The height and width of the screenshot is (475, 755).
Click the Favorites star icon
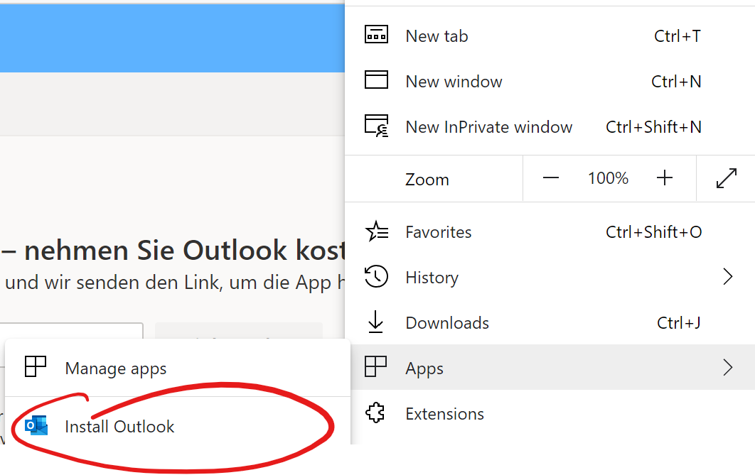[377, 231]
